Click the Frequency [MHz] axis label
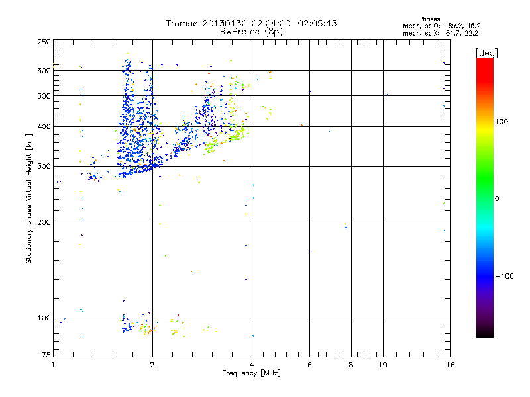The image size is (530, 397). (251, 373)
